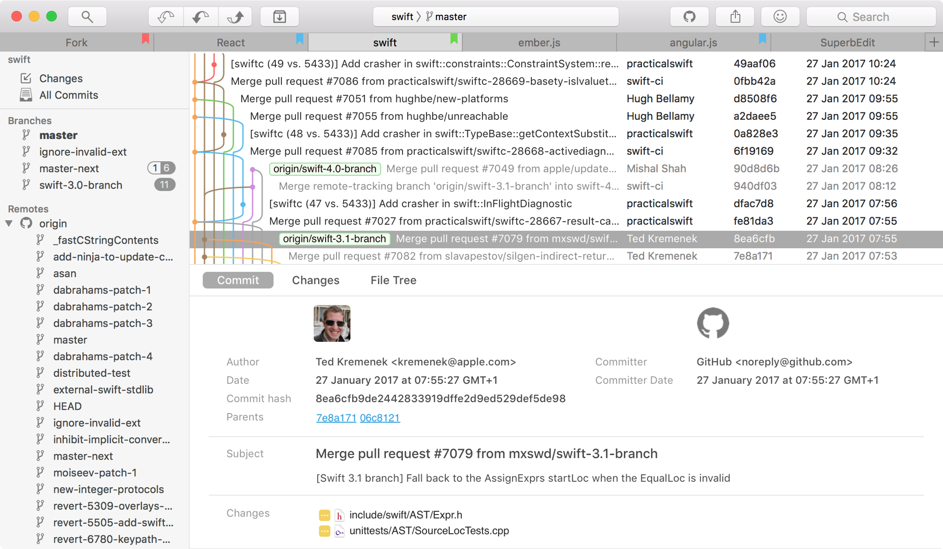943x549 pixels.
Task: Click the Share toolbar icon
Action: [735, 17]
